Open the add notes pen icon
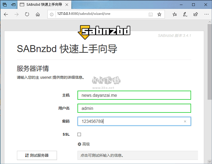Screen dimensions: 212x164 (x=185, y=14)
